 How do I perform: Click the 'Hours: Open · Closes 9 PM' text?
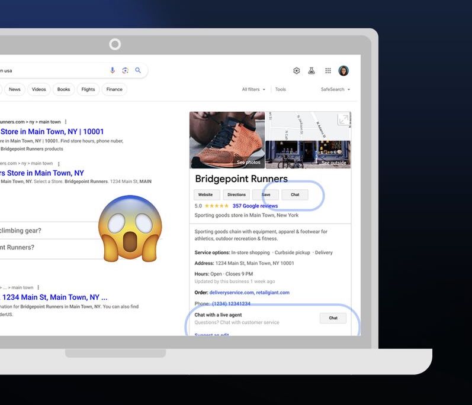pyautogui.click(x=224, y=274)
